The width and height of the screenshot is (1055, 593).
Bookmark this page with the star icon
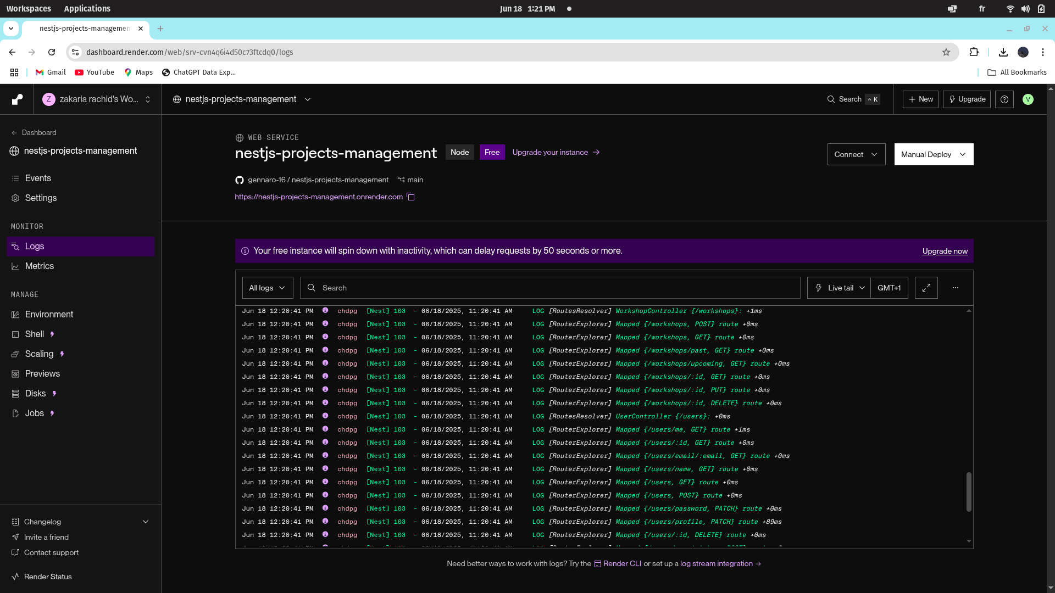click(x=946, y=52)
